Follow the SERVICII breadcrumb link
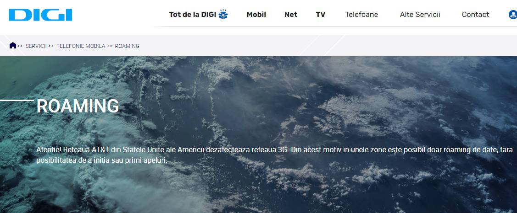This screenshot has width=517, height=213. click(x=36, y=46)
